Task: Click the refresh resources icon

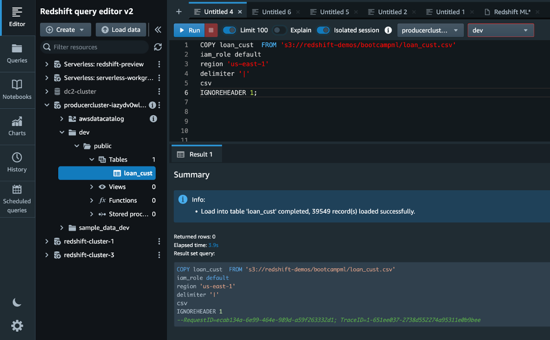Action: [x=157, y=47]
